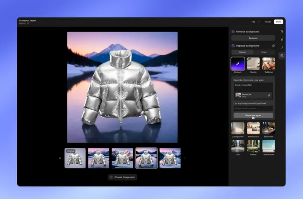Screen dimensions: 303x199
Task: Click the dimmed redo arrow icon
Action: (x=259, y=22)
